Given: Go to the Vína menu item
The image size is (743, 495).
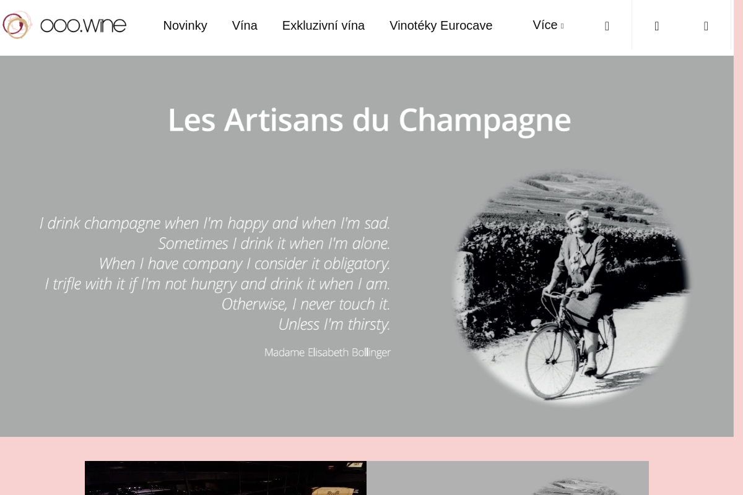Looking at the screenshot, I should 245,25.
